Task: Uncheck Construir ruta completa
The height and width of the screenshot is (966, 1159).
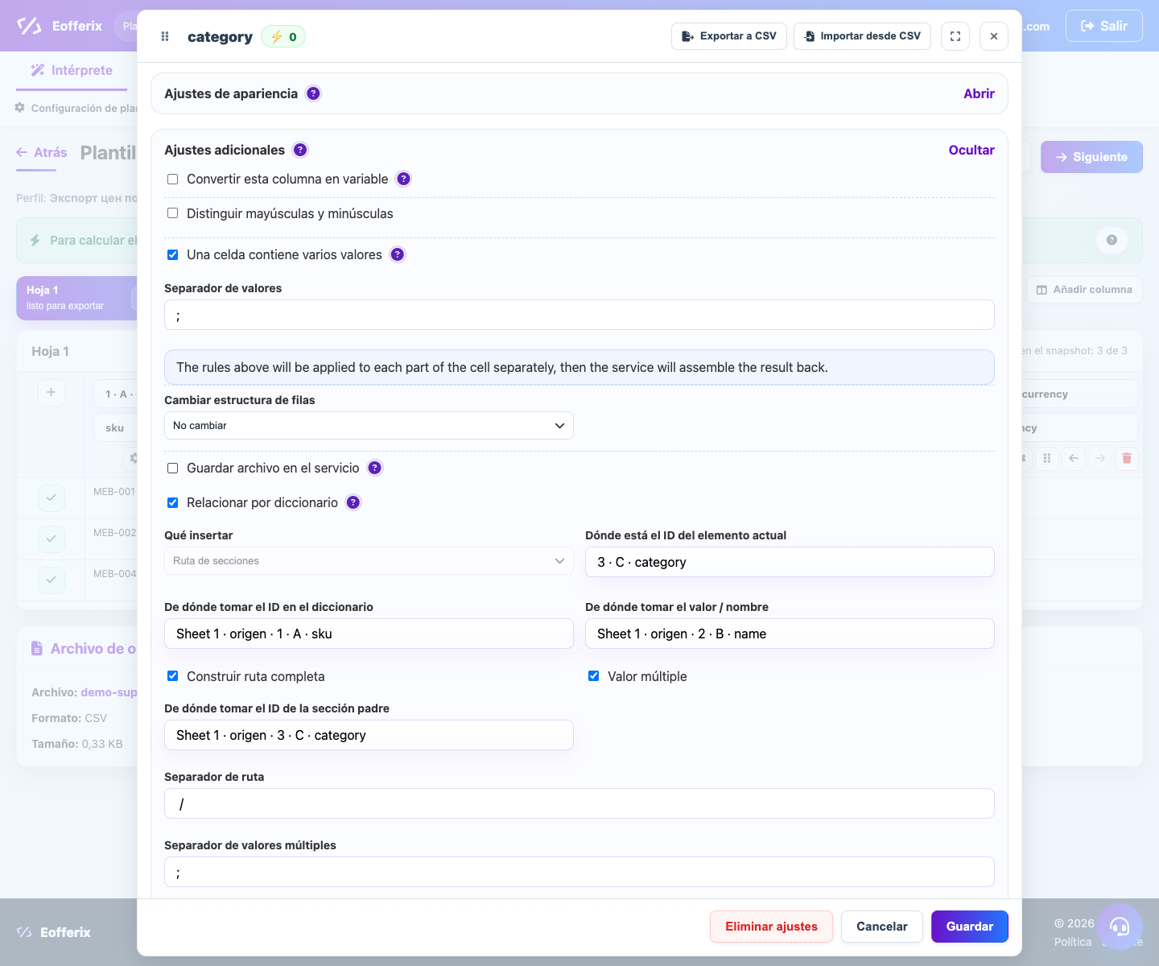Action: [x=172, y=676]
